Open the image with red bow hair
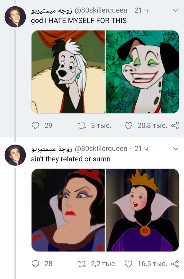 coord(68,210)
